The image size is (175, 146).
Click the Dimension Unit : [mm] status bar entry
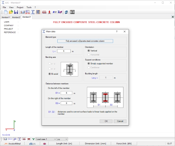[95, 143]
